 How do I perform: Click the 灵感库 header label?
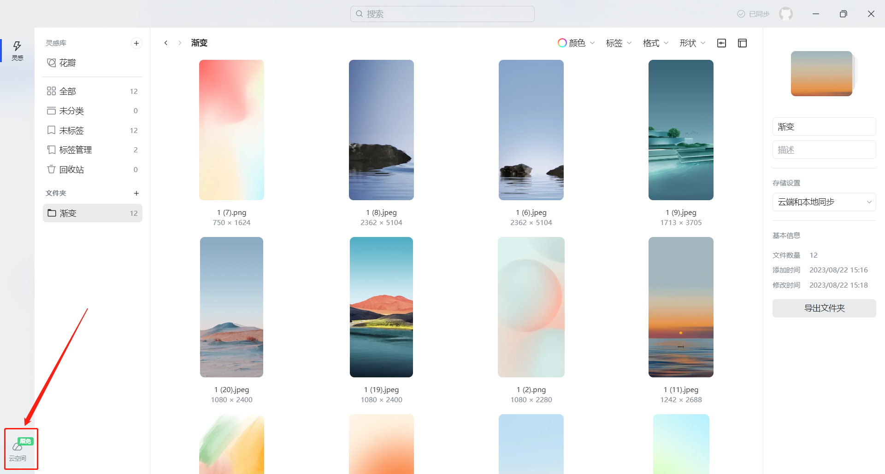coord(56,43)
